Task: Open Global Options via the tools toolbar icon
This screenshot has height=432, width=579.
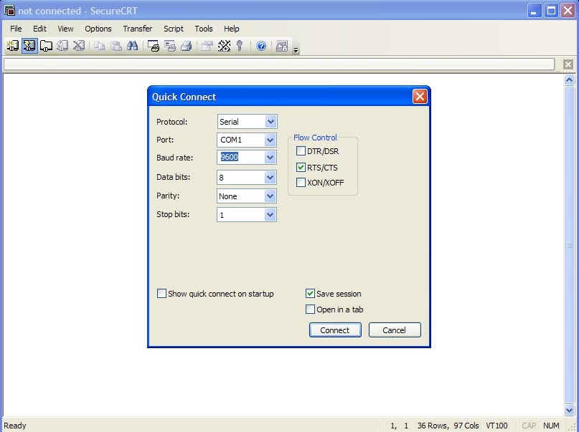Action: 223,45
